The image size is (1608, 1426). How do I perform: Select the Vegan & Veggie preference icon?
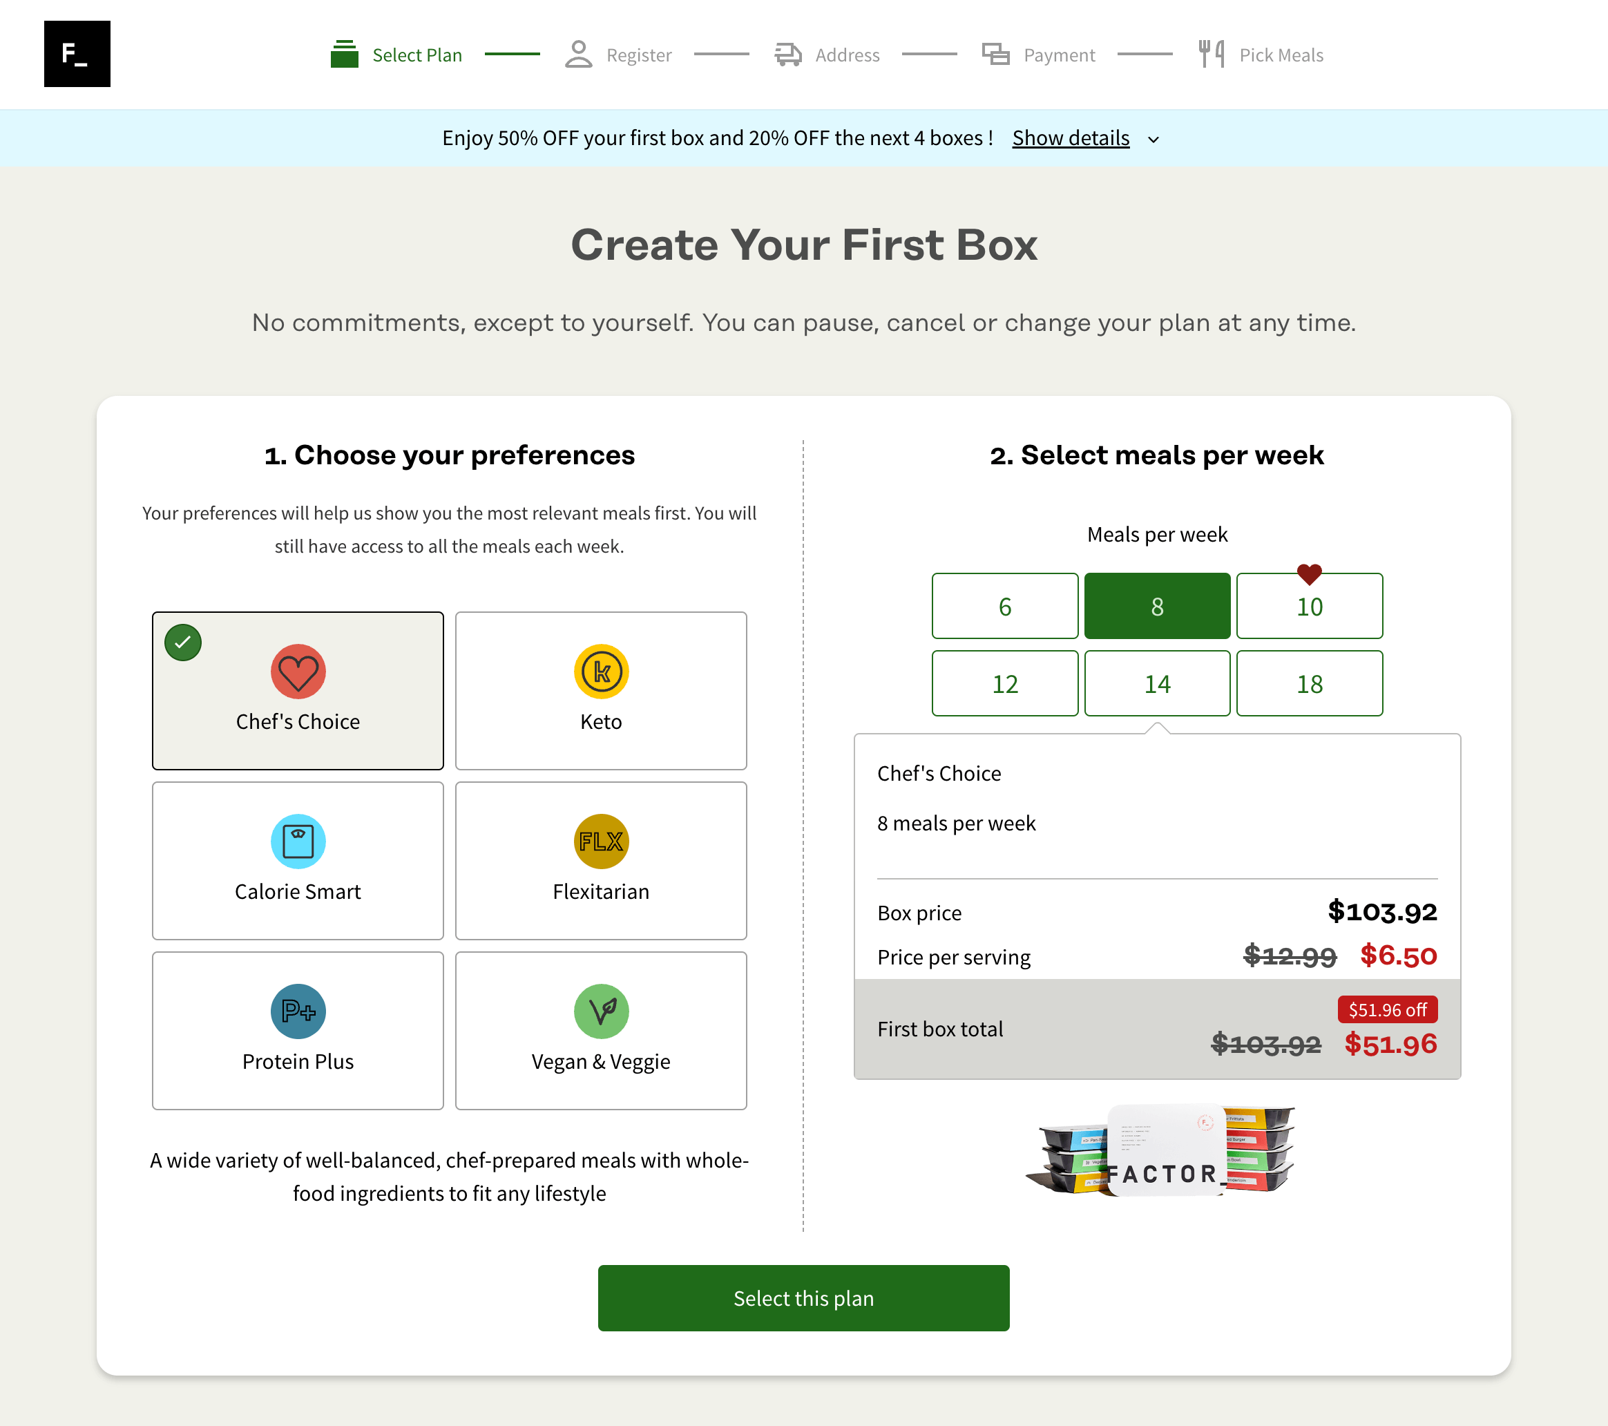pyautogui.click(x=600, y=1010)
